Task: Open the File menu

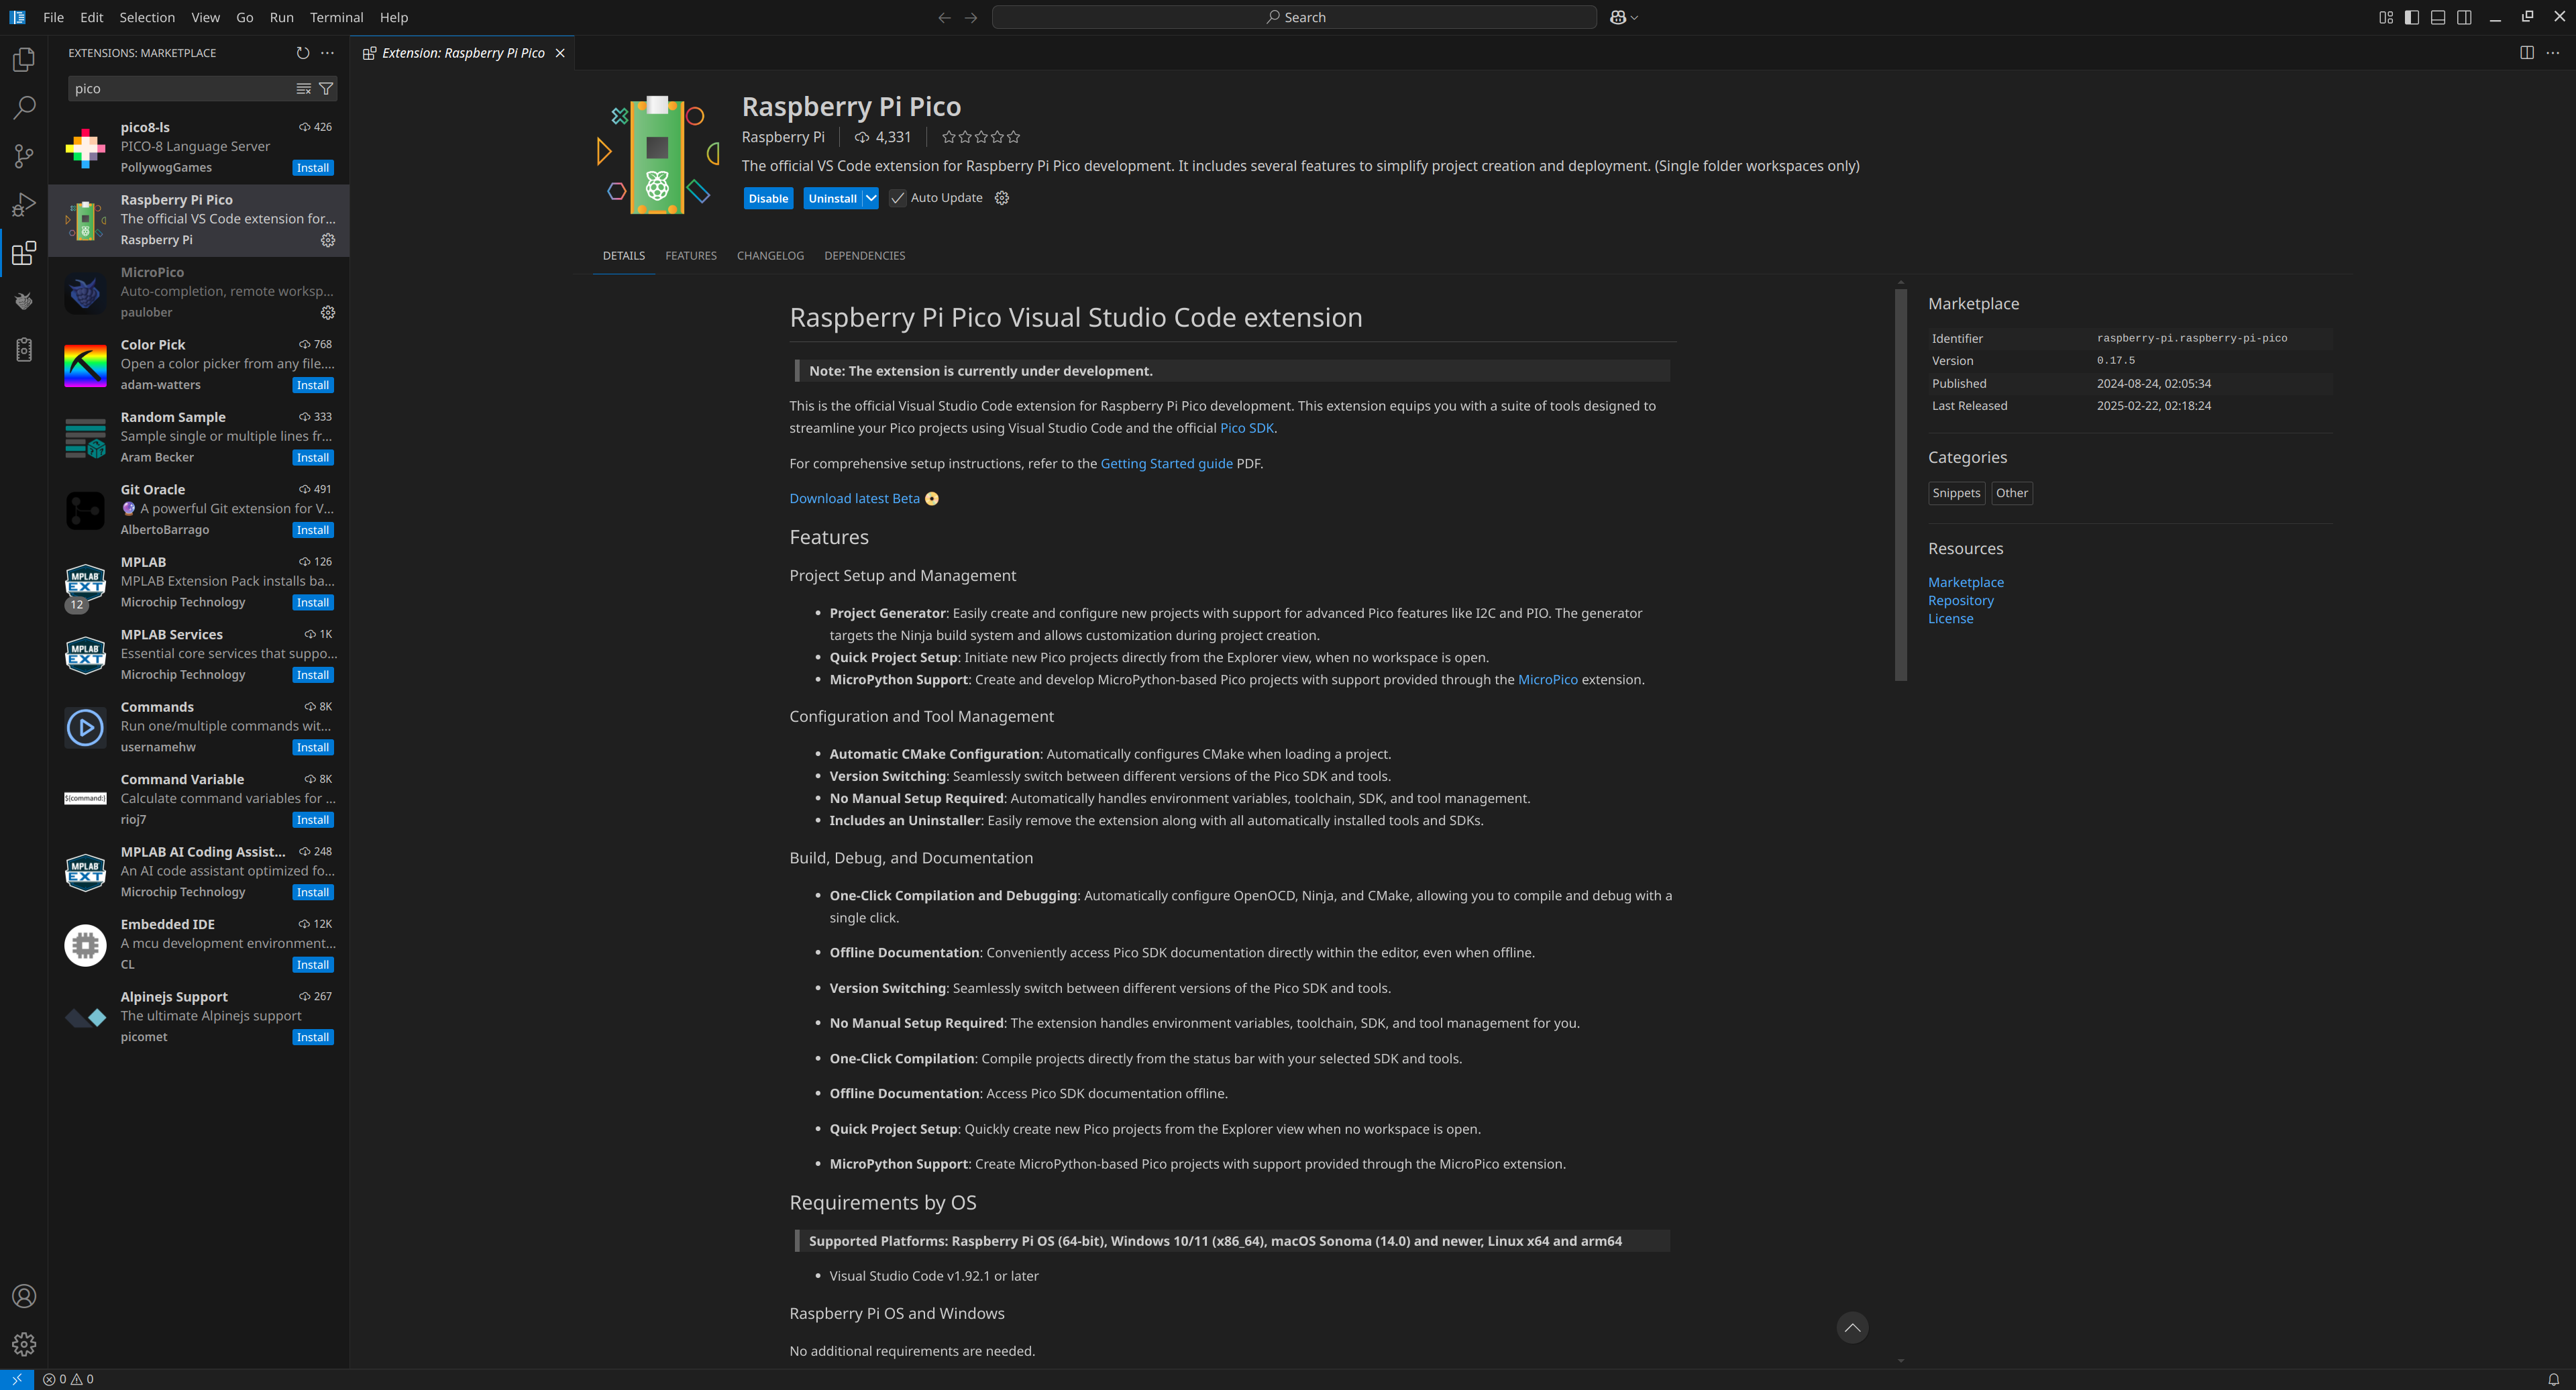Action: click(54, 17)
